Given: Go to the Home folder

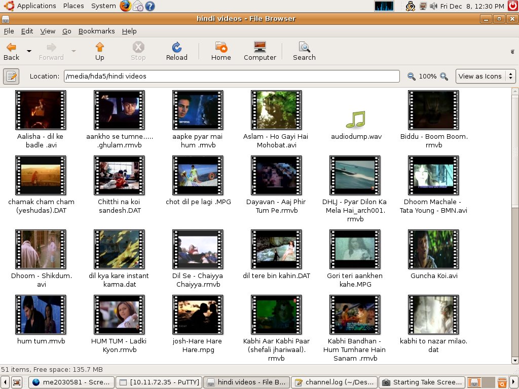Looking at the screenshot, I should tap(221, 51).
